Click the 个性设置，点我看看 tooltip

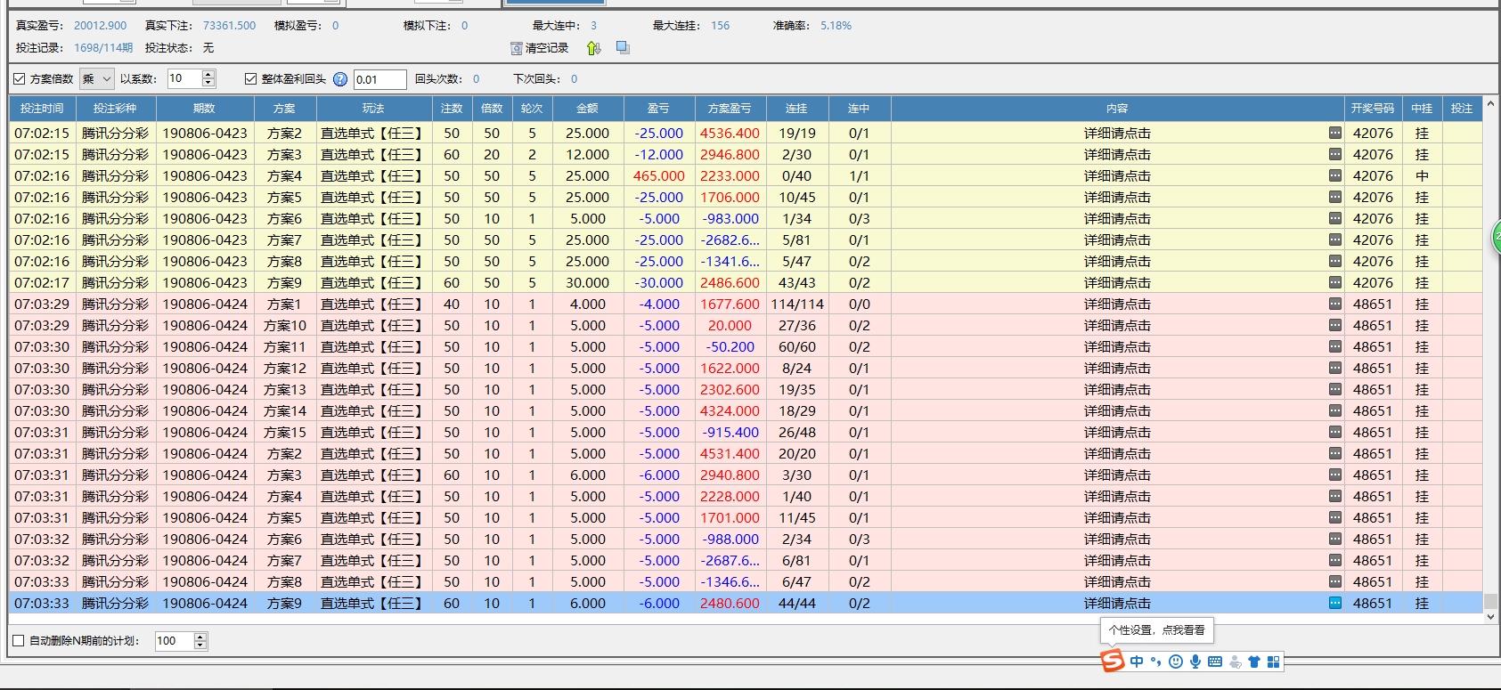1157,629
